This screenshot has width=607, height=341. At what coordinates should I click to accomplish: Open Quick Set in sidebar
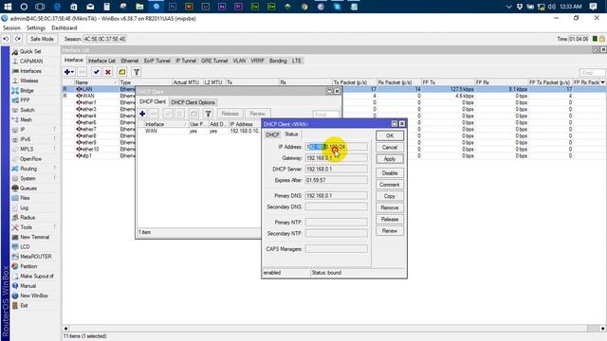pyautogui.click(x=29, y=51)
